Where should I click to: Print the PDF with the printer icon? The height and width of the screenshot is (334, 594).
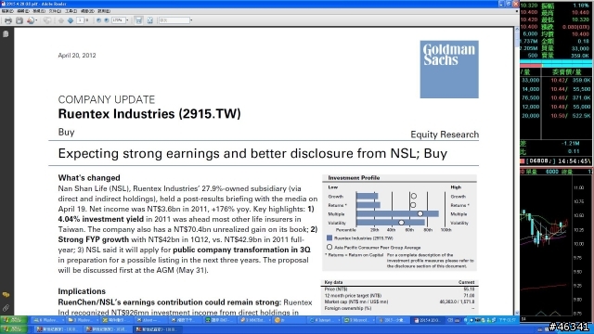coord(8,20)
